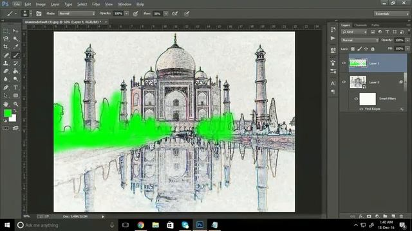Screen dimensions: 412x231
Task: Select the Rectangle shape tool
Action: [15, 96]
